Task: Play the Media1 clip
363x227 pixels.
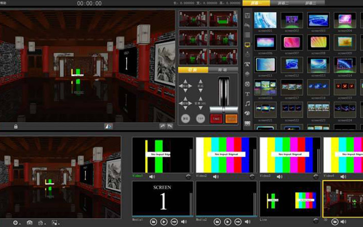Action: click(x=163, y=222)
